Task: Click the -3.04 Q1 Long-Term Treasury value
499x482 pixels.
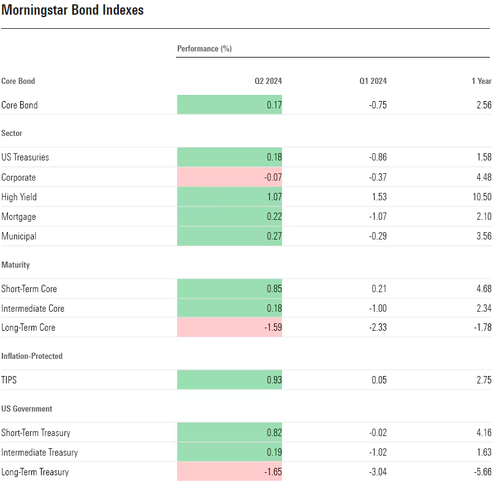Action: point(378,472)
